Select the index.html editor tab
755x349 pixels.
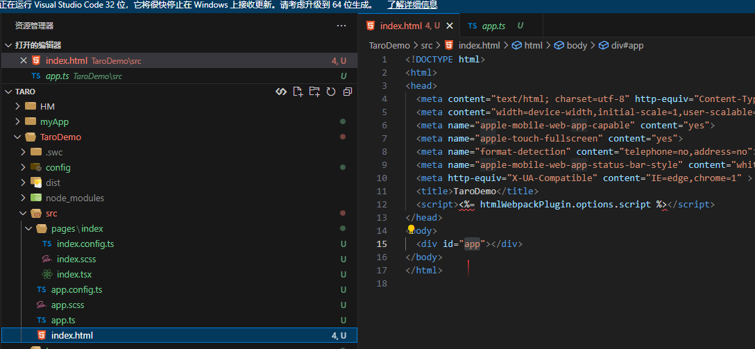(x=409, y=26)
